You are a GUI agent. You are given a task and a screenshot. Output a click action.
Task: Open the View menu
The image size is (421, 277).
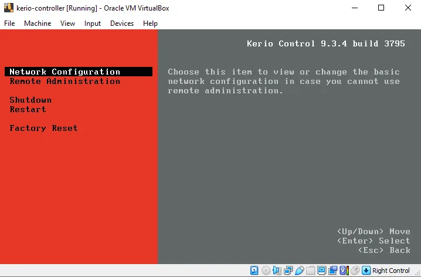(67, 23)
